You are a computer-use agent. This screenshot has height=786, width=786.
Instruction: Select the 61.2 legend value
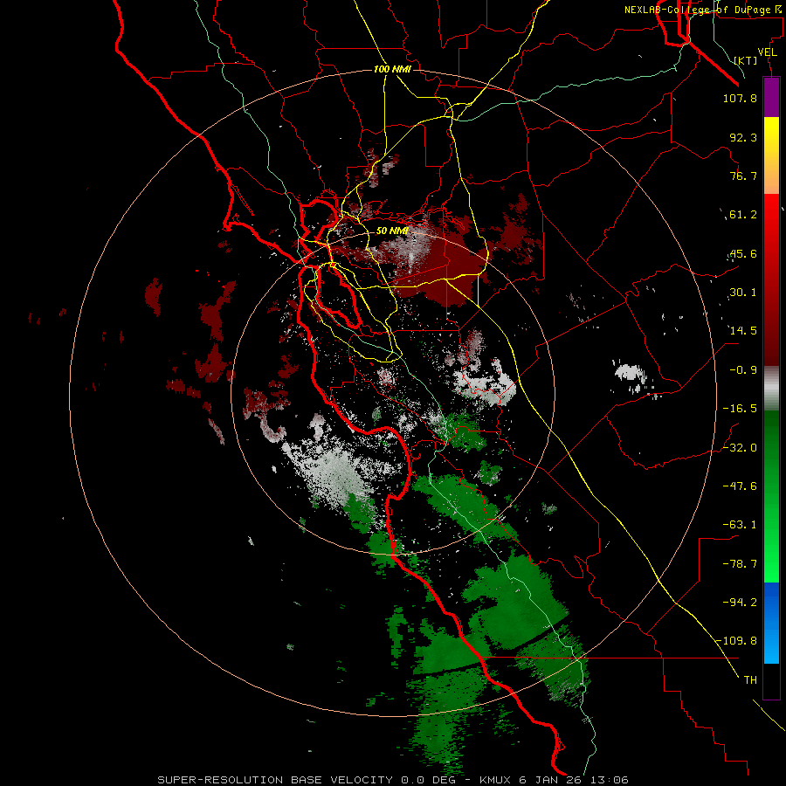pyautogui.click(x=743, y=215)
